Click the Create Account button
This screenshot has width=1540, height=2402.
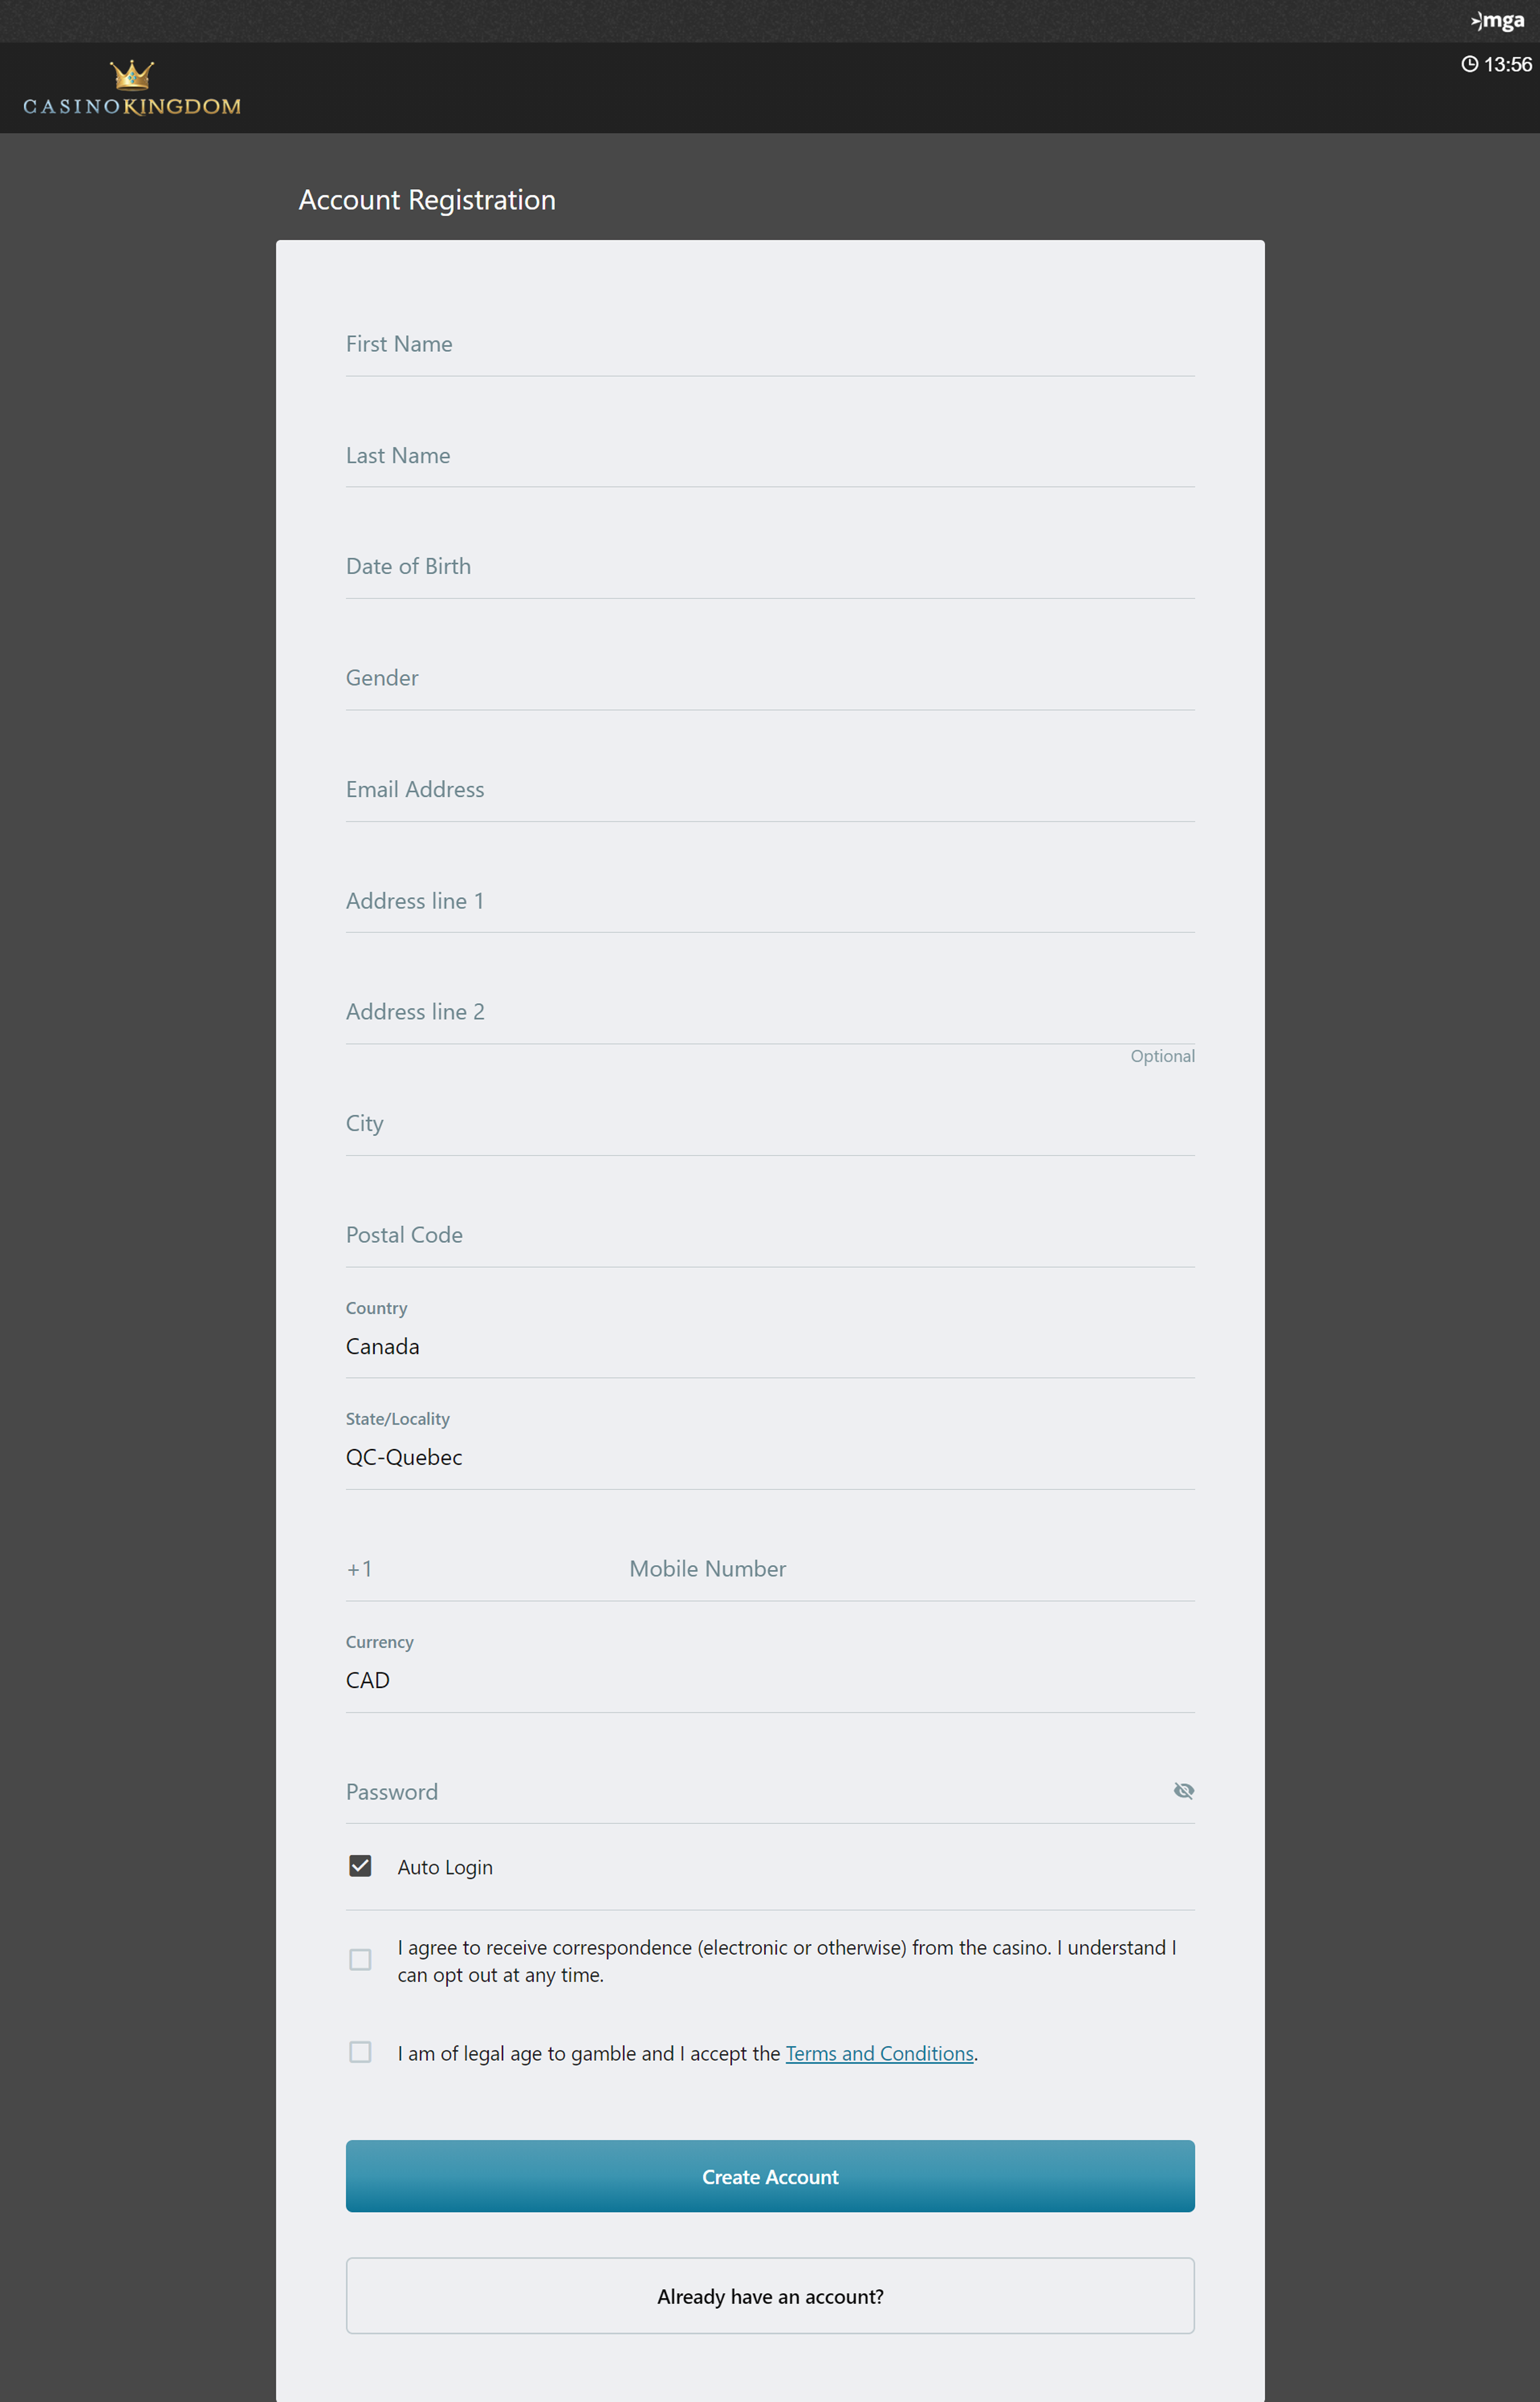pos(770,2176)
